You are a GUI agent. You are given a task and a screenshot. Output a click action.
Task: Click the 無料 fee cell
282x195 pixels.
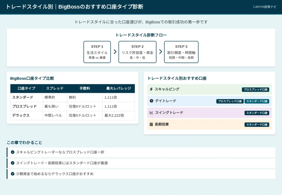tap(85, 97)
